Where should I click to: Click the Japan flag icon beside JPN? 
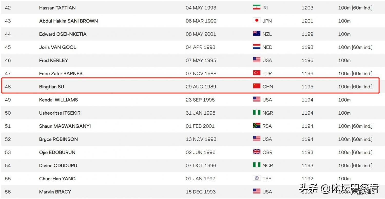[256, 20]
